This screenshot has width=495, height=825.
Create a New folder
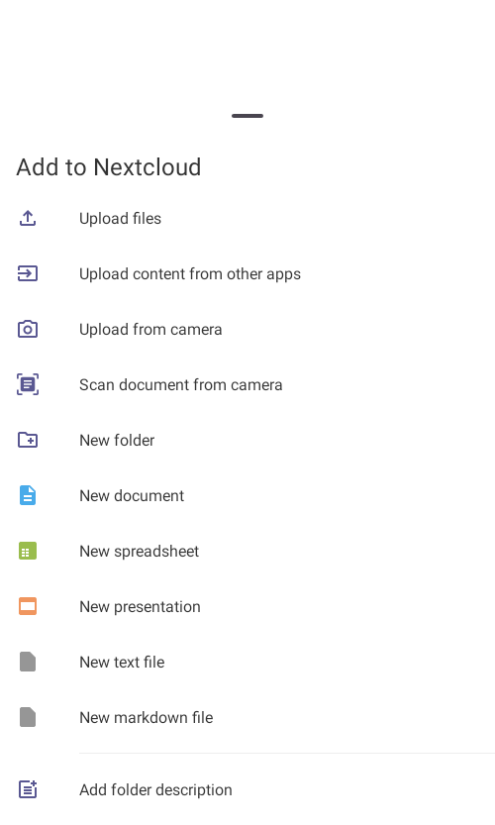(247, 440)
